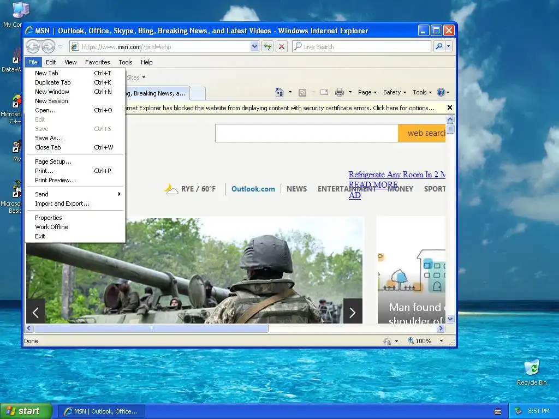This screenshot has width=559, height=419.
Task: Select New Session menu entry
Action: tap(75, 101)
